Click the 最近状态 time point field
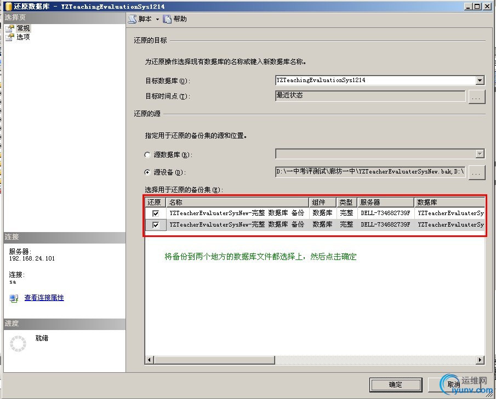The width and height of the screenshot is (496, 399). 370,96
